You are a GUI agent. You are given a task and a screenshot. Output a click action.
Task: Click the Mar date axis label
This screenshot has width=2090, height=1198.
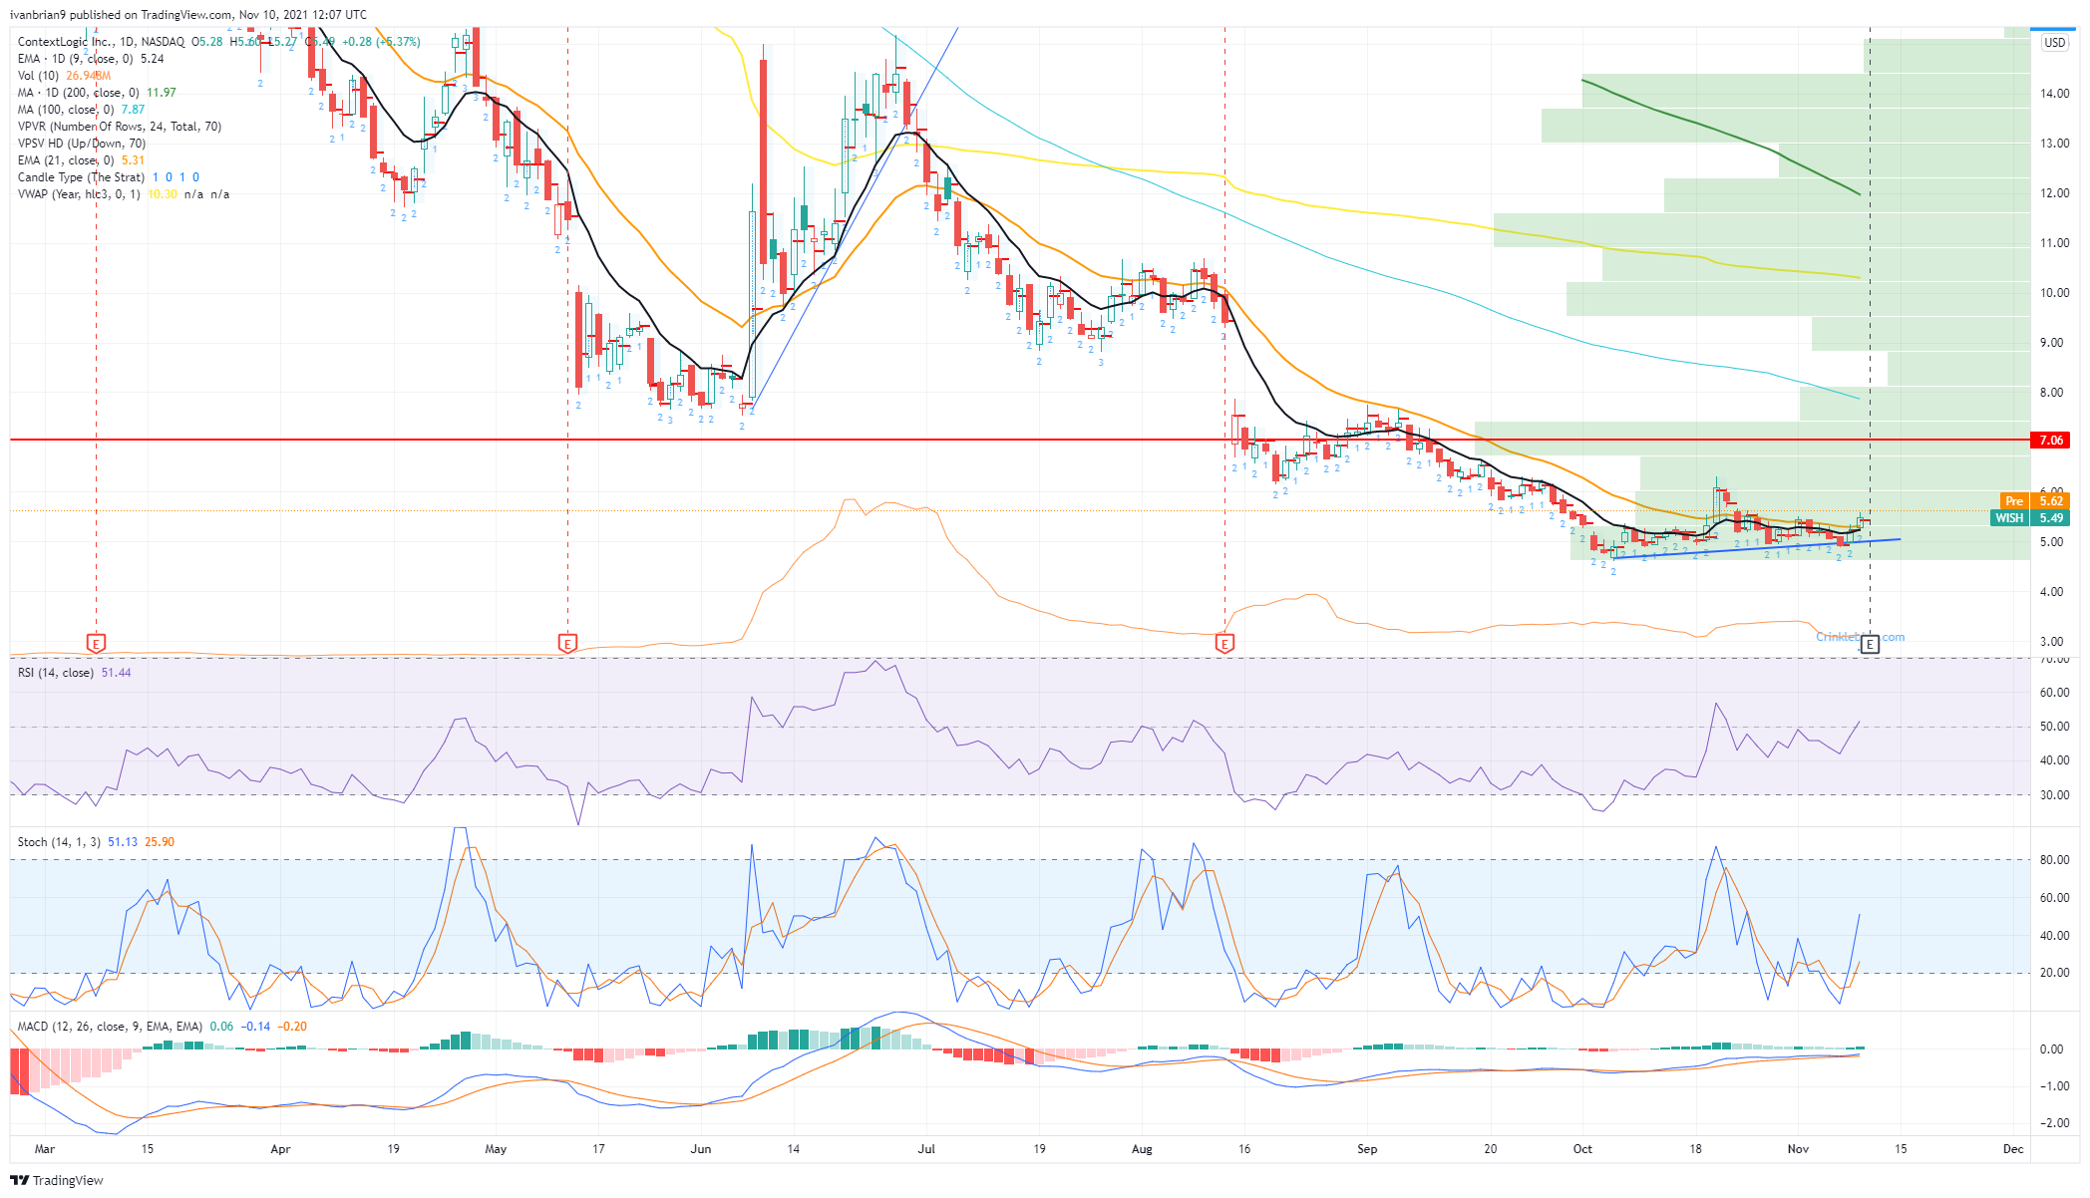click(45, 1149)
